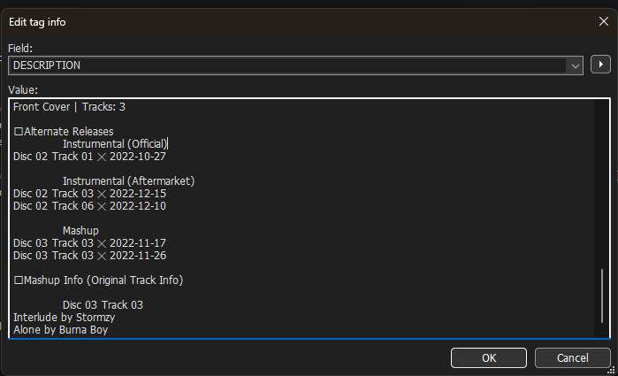Click the arrow button beside Field dropdown
Image resolution: width=618 pixels, height=376 pixels.
(600, 65)
